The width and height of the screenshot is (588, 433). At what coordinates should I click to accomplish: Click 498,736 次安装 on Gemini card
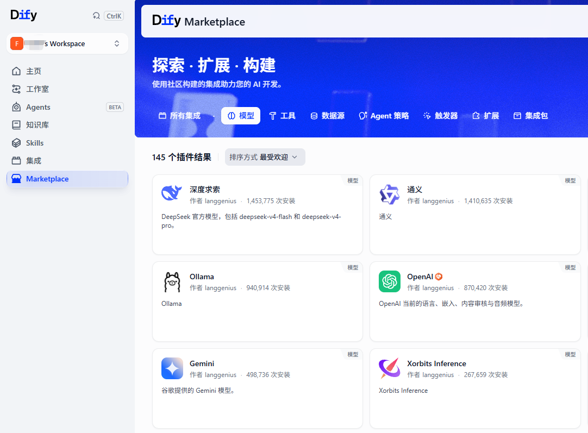point(268,375)
